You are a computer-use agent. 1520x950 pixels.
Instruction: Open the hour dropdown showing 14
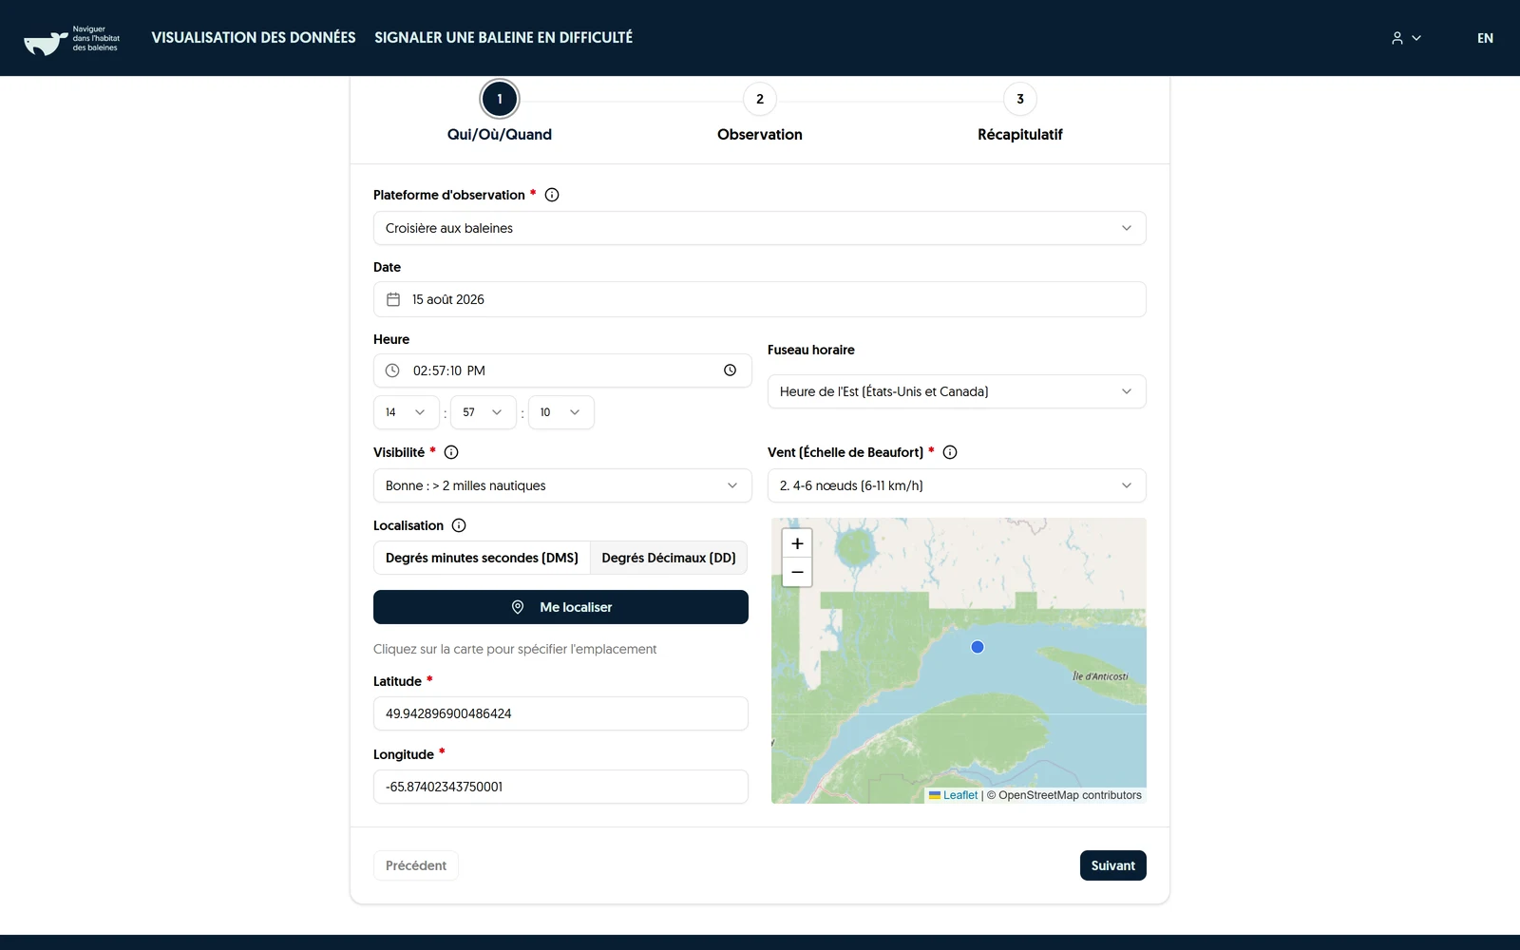pyautogui.click(x=407, y=412)
